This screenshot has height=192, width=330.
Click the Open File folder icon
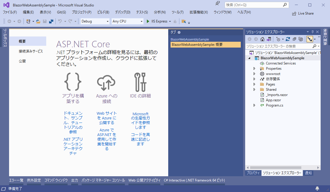tap(38, 21)
